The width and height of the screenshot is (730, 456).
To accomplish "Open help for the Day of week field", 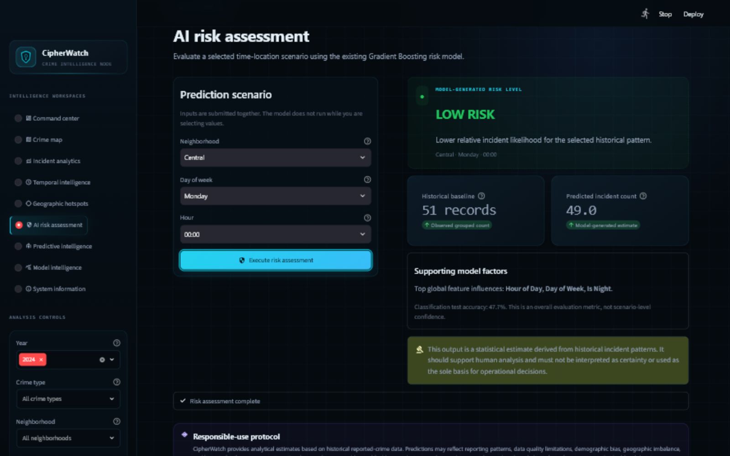I will 367,180.
